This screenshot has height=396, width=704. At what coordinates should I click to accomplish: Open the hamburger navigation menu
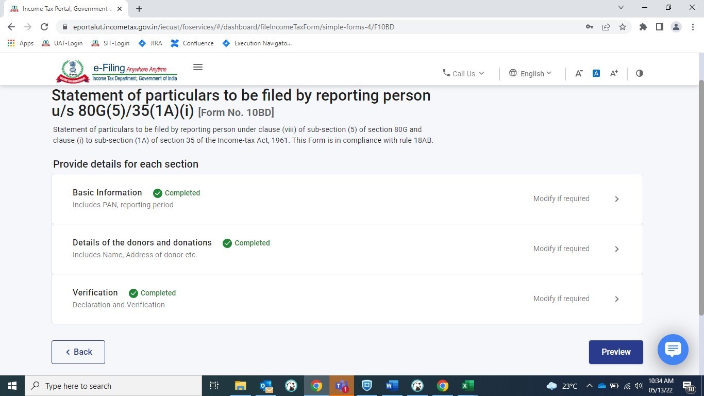coord(197,67)
